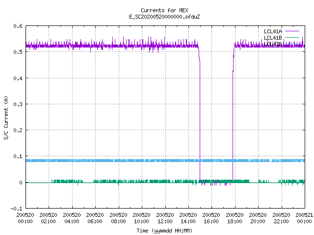Screen dimensions: 314x235
Task: Click the LCL42B legend label
Action: coord(273,44)
